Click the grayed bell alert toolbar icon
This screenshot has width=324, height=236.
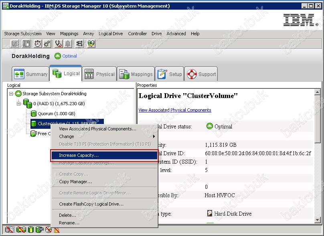(68, 44)
